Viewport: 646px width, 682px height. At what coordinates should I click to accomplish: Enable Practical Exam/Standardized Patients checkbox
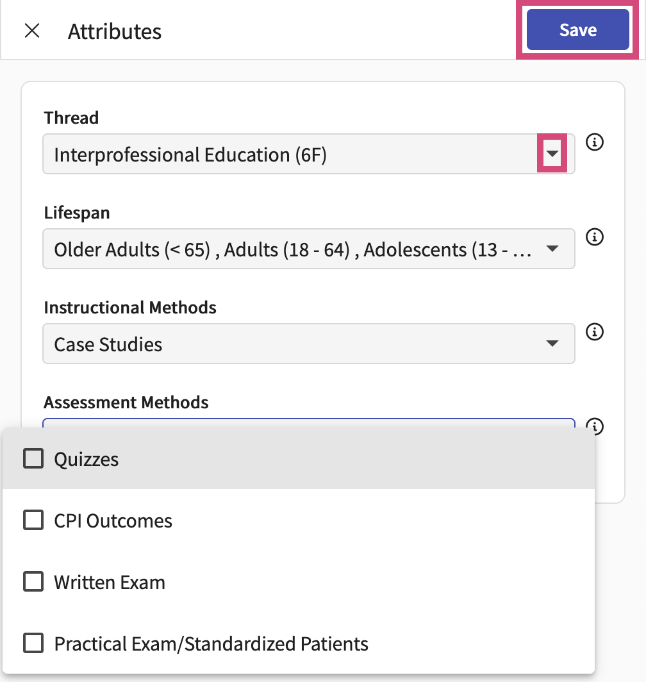click(x=33, y=643)
